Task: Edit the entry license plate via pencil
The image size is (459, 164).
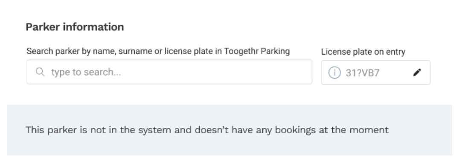Action: pyautogui.click(x=417, y=72)
